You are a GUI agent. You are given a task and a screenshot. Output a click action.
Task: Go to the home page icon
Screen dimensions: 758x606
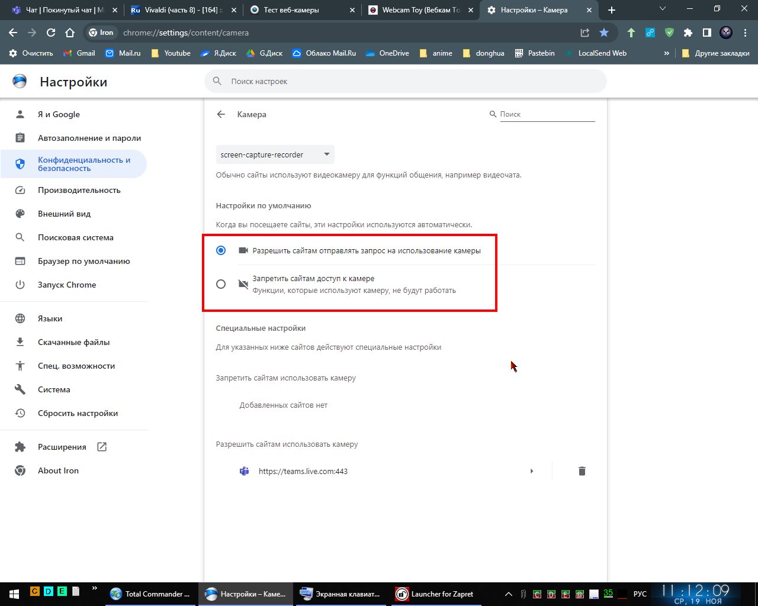click(x=70, y=33)
